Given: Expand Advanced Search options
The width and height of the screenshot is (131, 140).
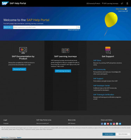Looking at the screenshot, I should [x=74, y=30].
